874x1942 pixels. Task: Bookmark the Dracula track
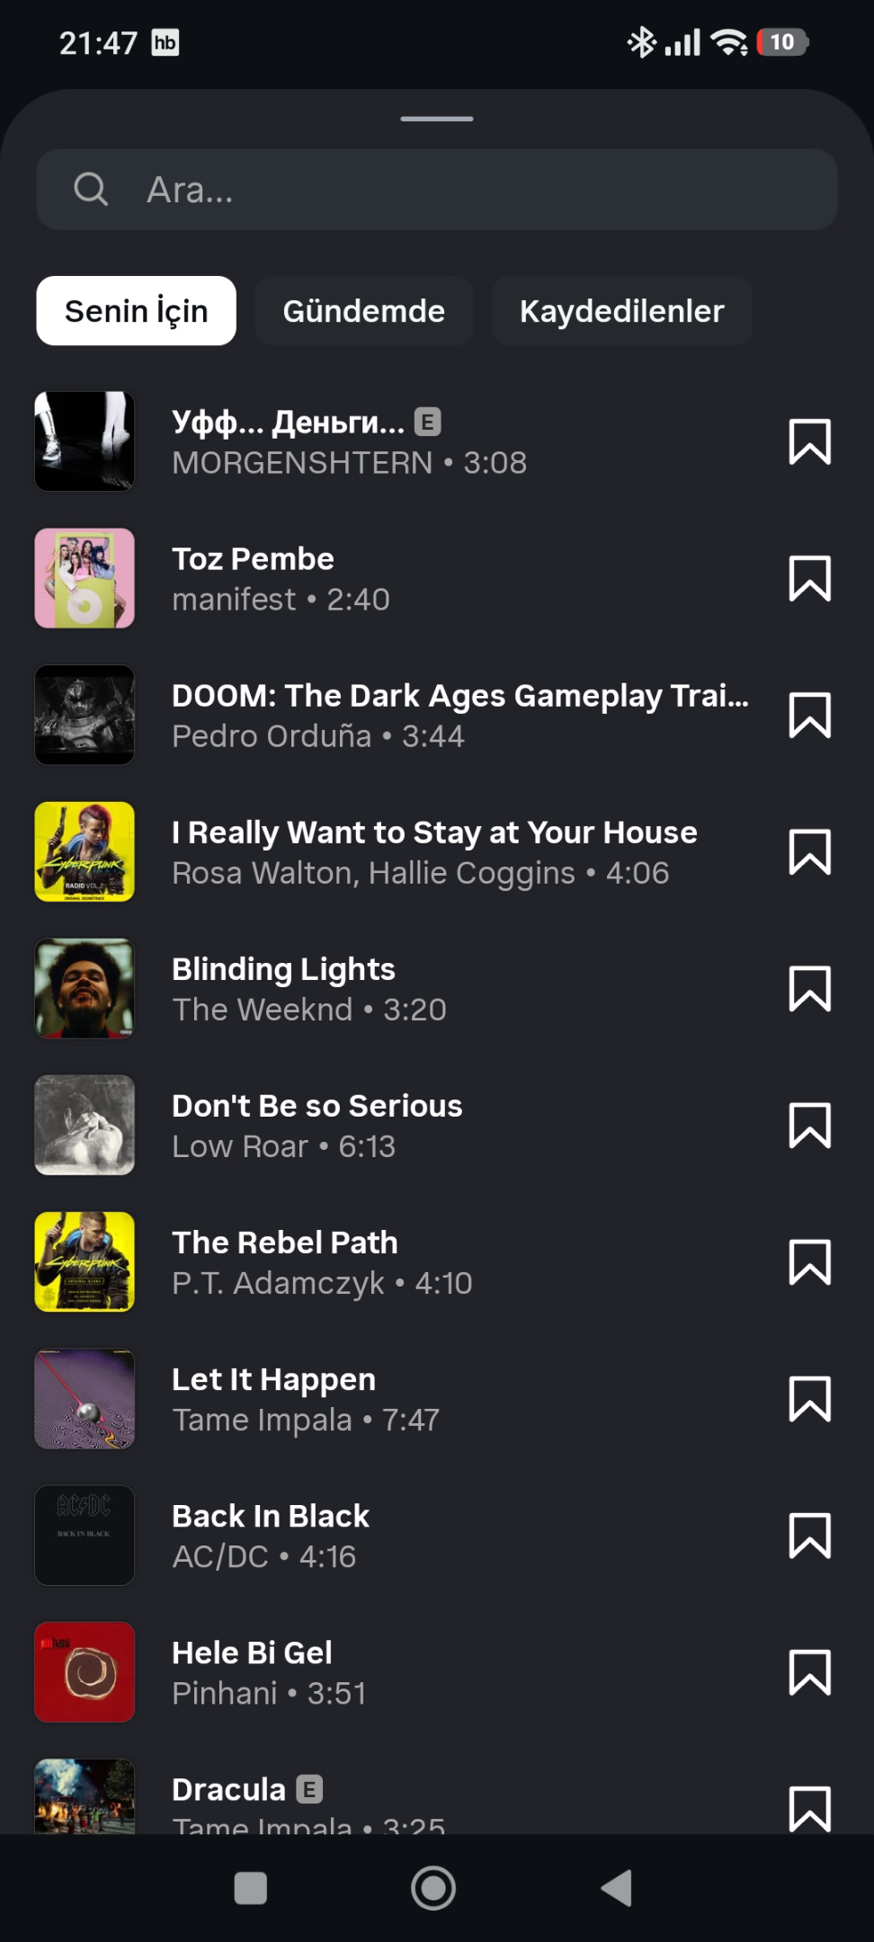coord(809,1808)
